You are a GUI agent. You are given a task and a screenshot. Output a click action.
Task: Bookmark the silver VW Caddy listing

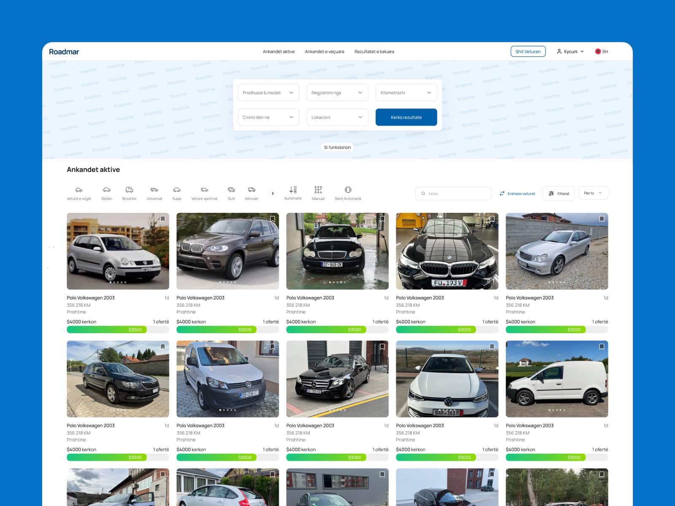[x=273, y=347]
